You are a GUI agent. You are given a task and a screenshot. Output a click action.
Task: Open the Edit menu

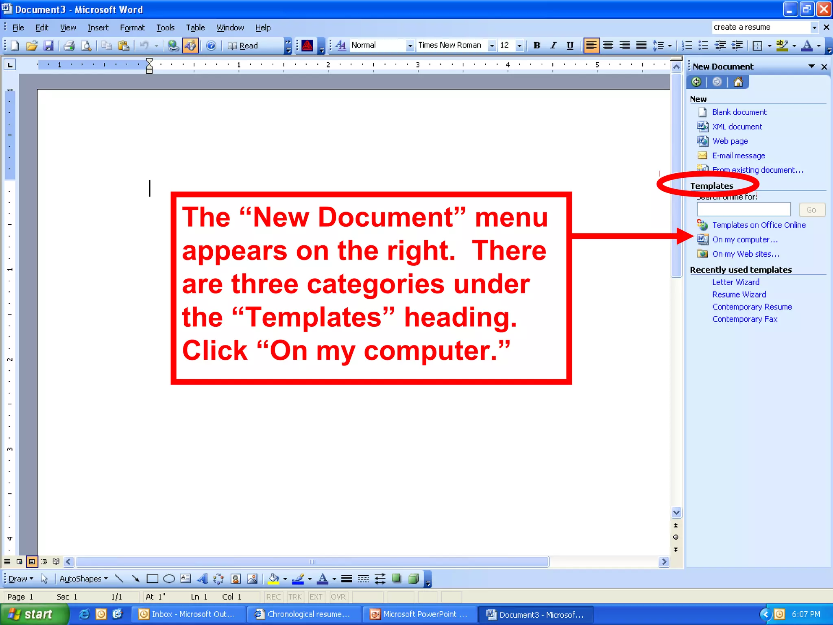(x=42, y=27)
